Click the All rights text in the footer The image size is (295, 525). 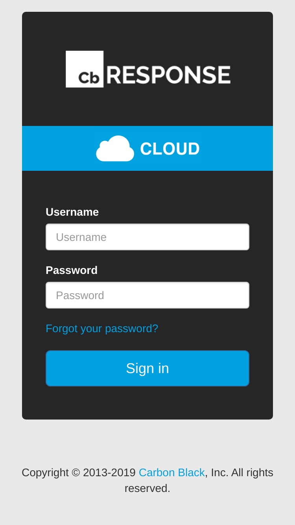pos(252,472)
